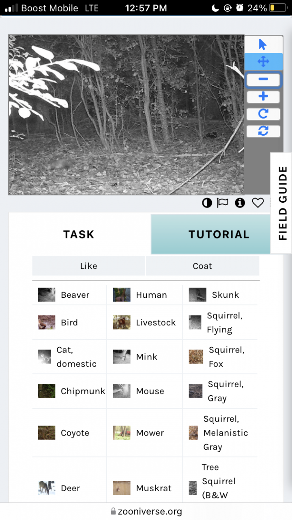Viewport: 292px width, 520px height.
Task: Expand the Like filter options
Action: click(x=88, y=266)
